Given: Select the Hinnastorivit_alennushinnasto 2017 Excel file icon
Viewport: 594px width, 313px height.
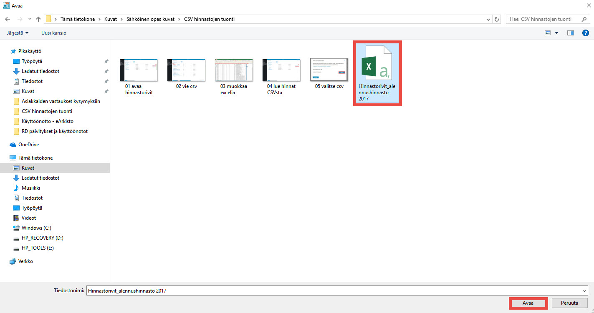Looking at the screenshot, I should pyautogui.click(x=377, y=63).
